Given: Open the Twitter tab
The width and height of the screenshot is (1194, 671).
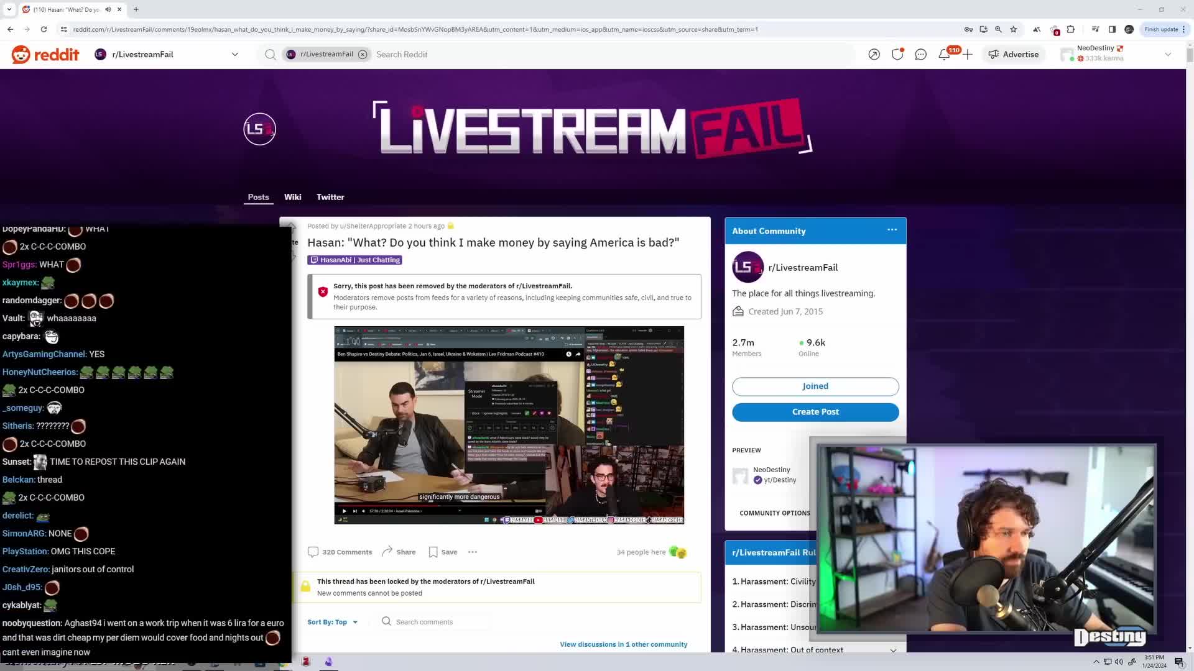Looking at the screenshot, I should pyautogui.click(x=330, y=197).
